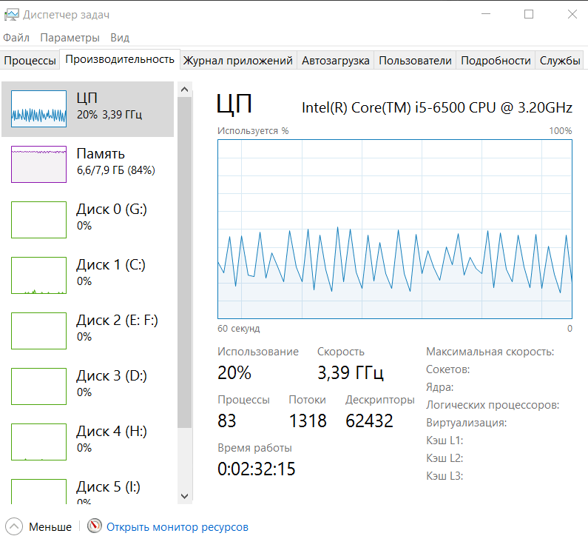
Task: Select Диск 3 (D:) graph thumbnail
Action: [x=38, y=386]
